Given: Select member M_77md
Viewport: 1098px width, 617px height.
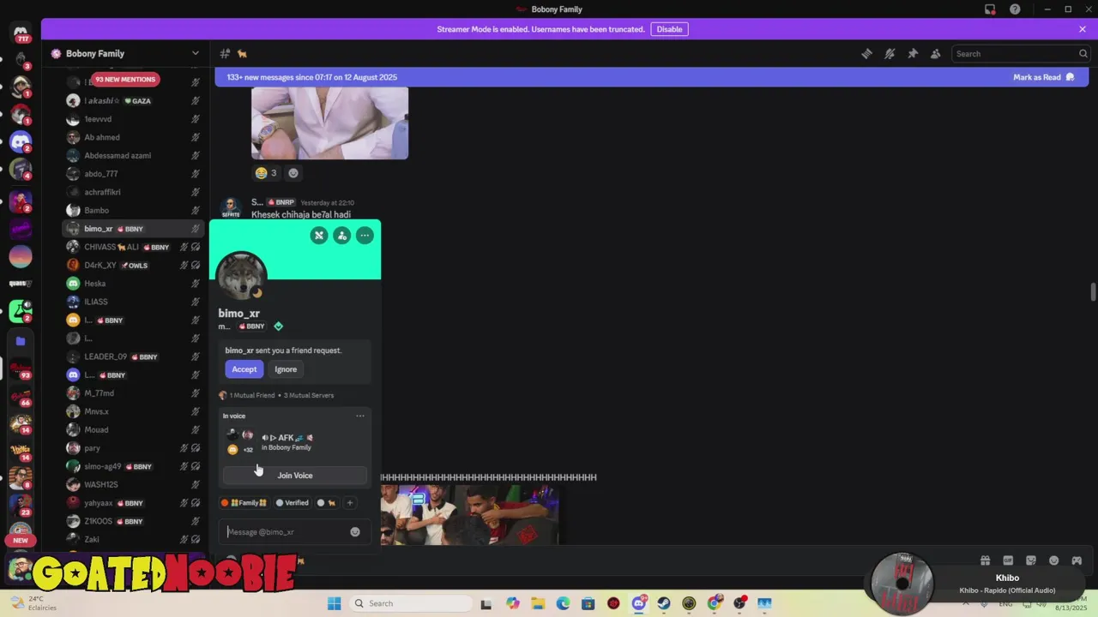Looking at the screenshot, I should pos(133,393).
